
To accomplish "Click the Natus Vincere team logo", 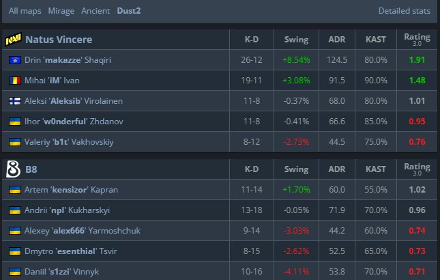I will [x=13, y=40].
